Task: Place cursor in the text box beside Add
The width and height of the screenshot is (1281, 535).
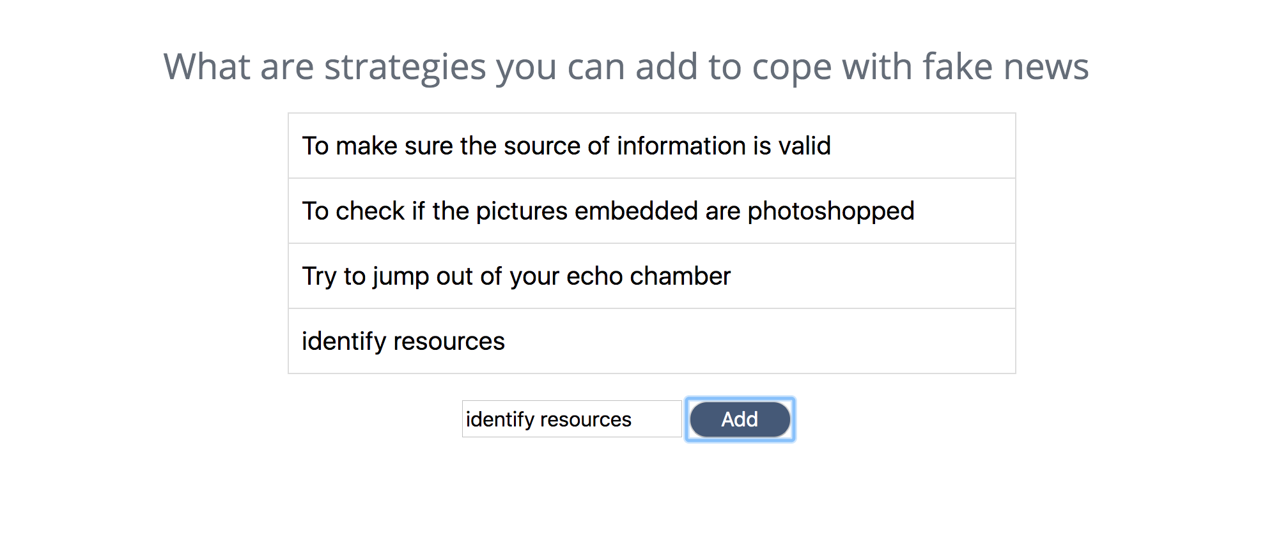Action: tap(571, 419)
